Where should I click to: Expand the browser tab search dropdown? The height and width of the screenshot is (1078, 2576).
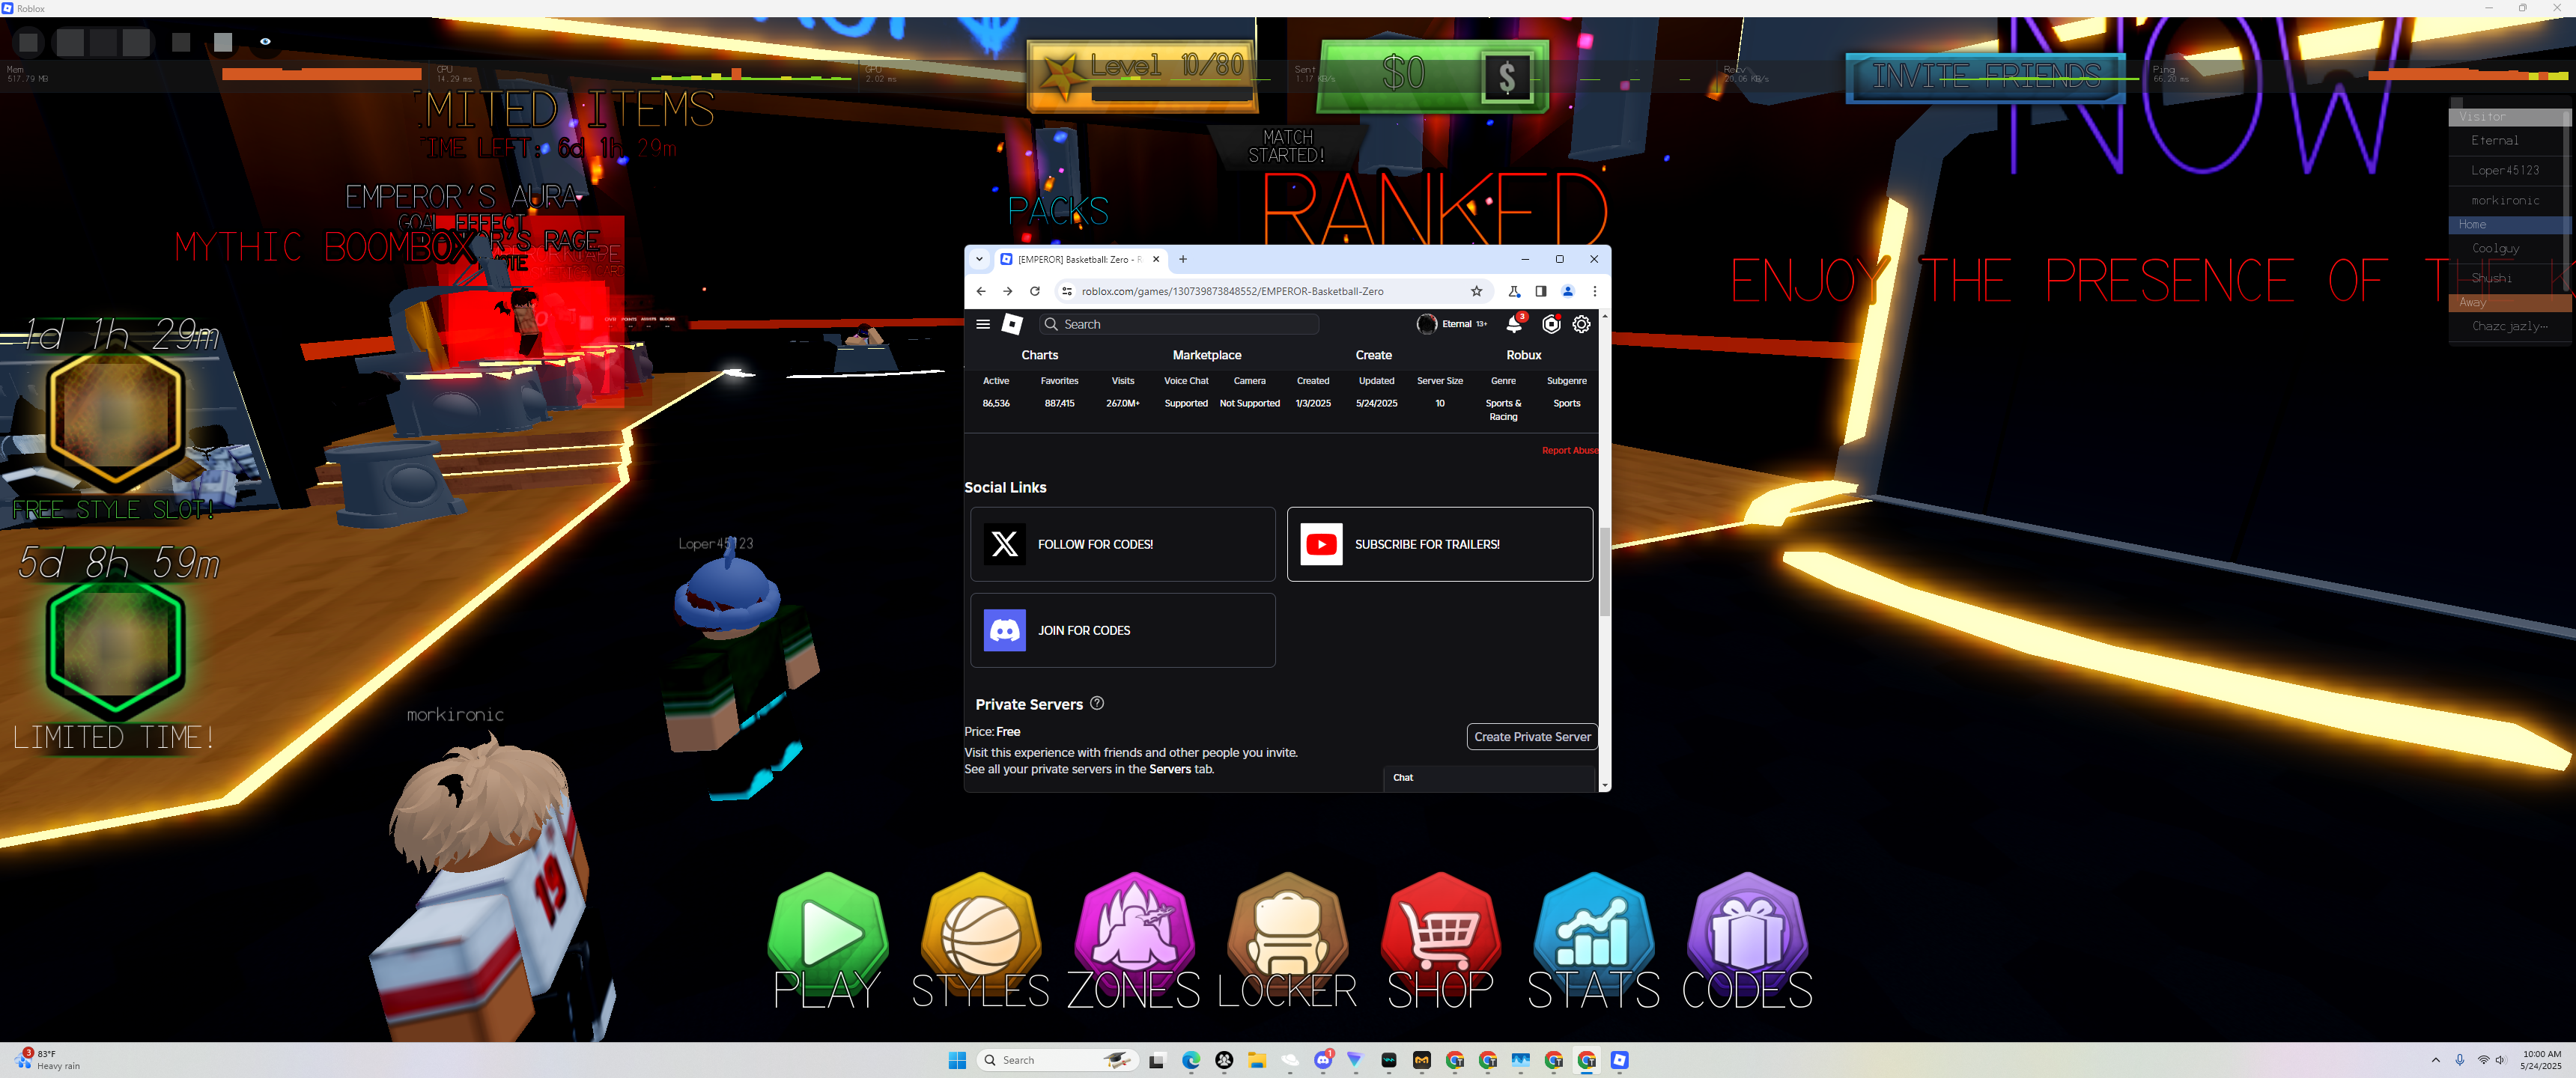(979, 259)
